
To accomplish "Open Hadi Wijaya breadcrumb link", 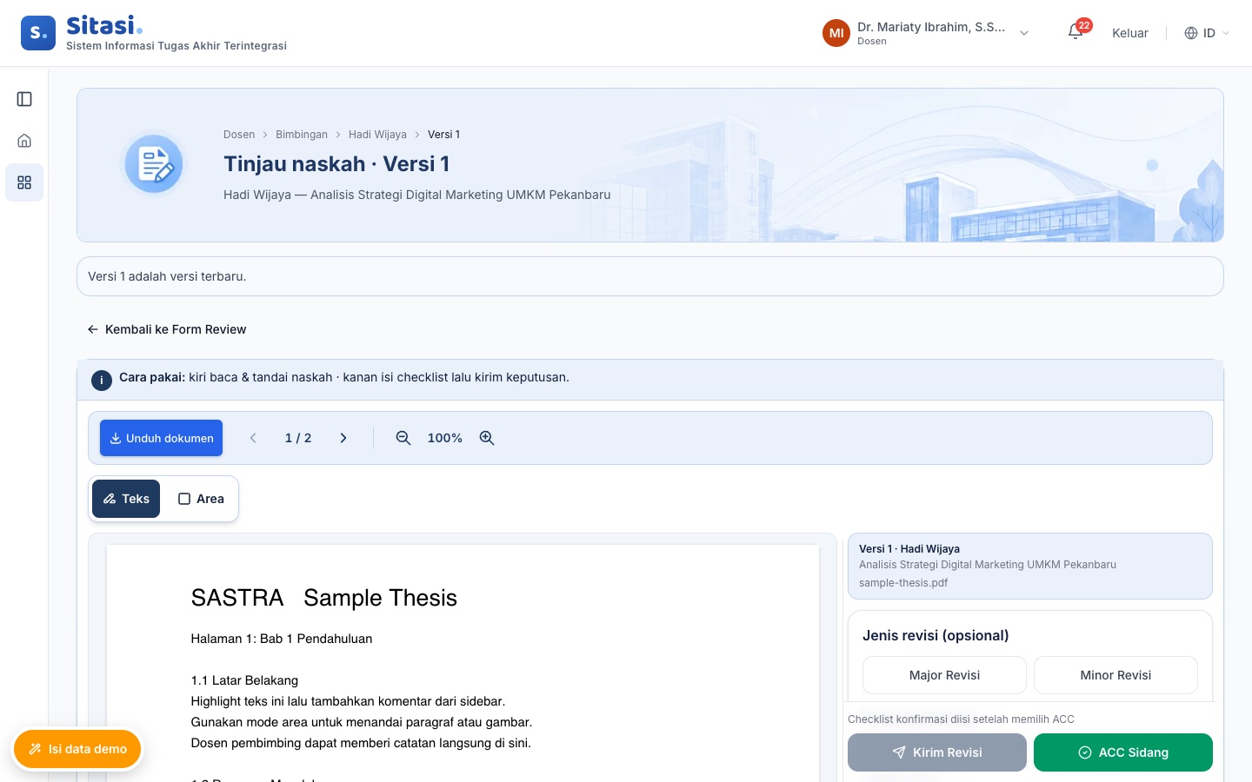I will coord(377,135).
